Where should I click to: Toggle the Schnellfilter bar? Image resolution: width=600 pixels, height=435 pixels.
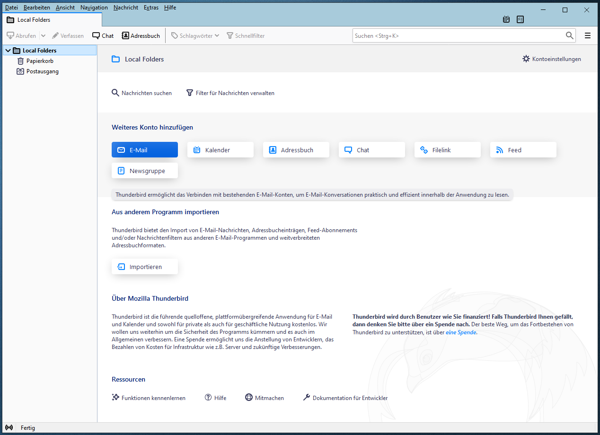246,35
